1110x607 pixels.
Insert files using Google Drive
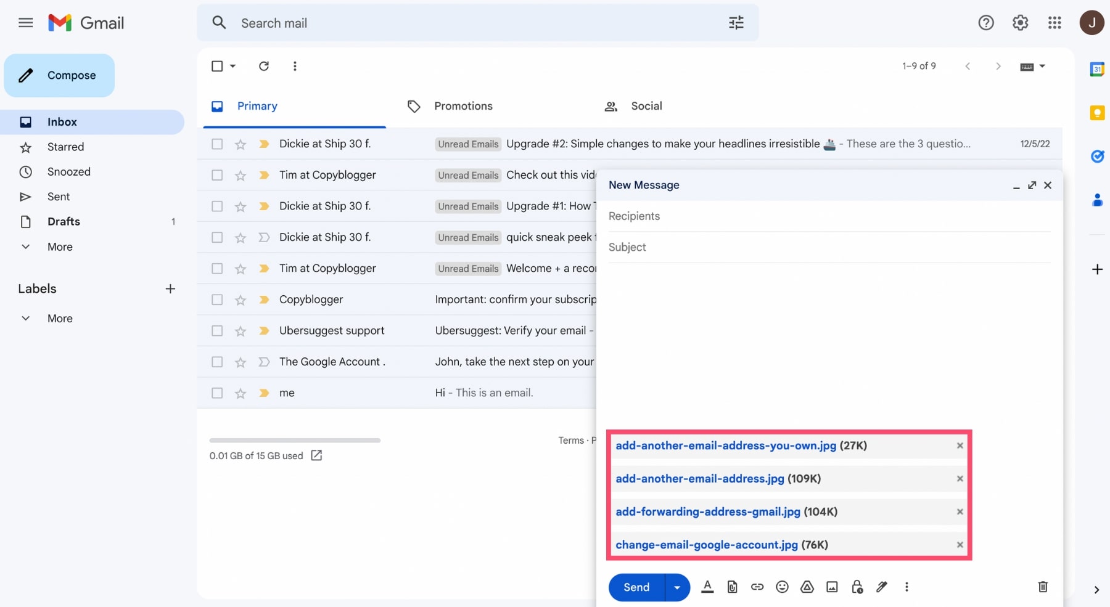tap(807, 587)
